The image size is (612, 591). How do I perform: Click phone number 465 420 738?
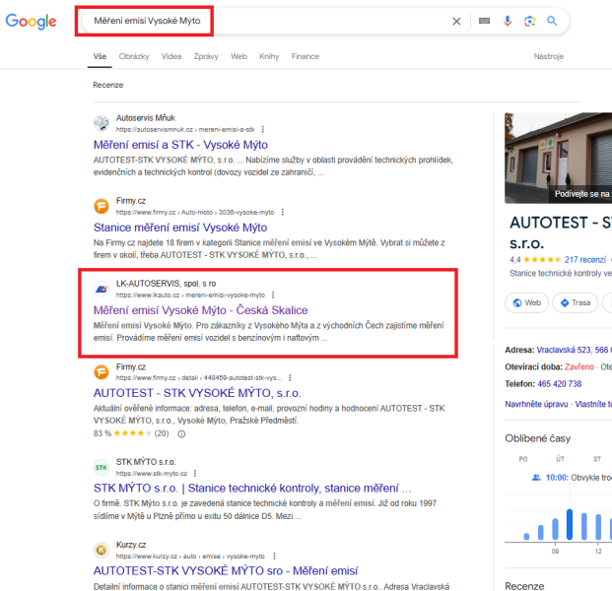tap(560, 384)
